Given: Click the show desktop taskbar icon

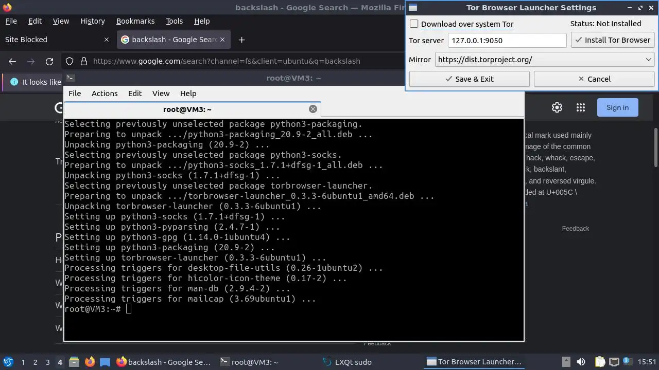Looking at the screenshot, I should click(105, 362).
